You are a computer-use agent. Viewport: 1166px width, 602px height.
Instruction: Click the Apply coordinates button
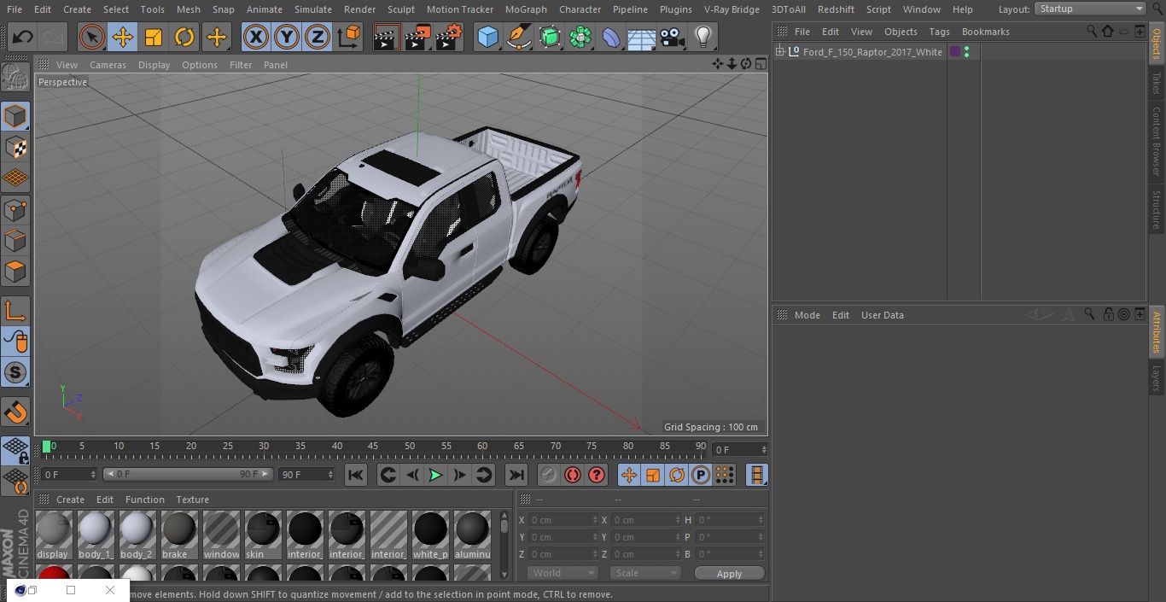(729, 574)
